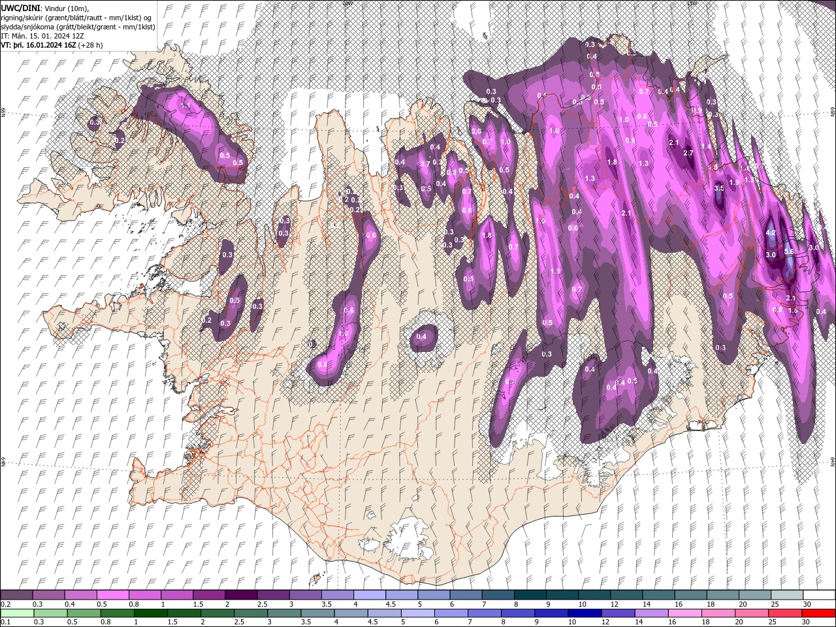836x627 pixels.
Task: Click the lower legend swatch labeled 3
Action: pyautogui.click(x=284, y=613)
